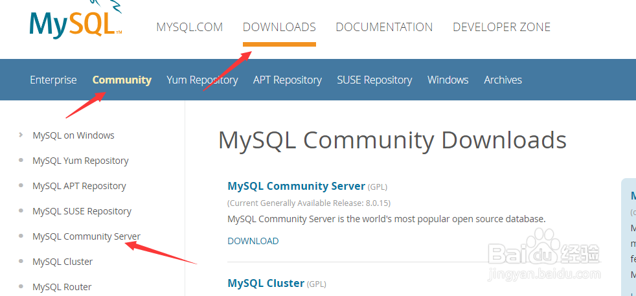Select Community in the blue menu bar

(122, 80)
